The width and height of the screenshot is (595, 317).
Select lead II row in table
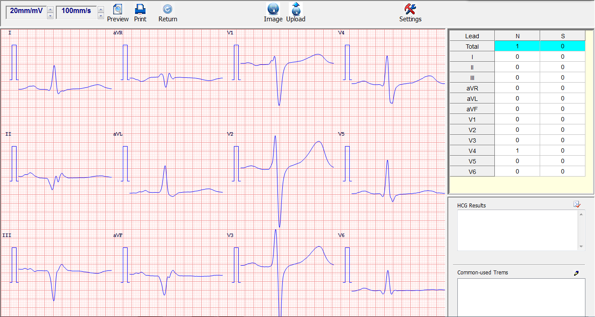coord(517,67)
